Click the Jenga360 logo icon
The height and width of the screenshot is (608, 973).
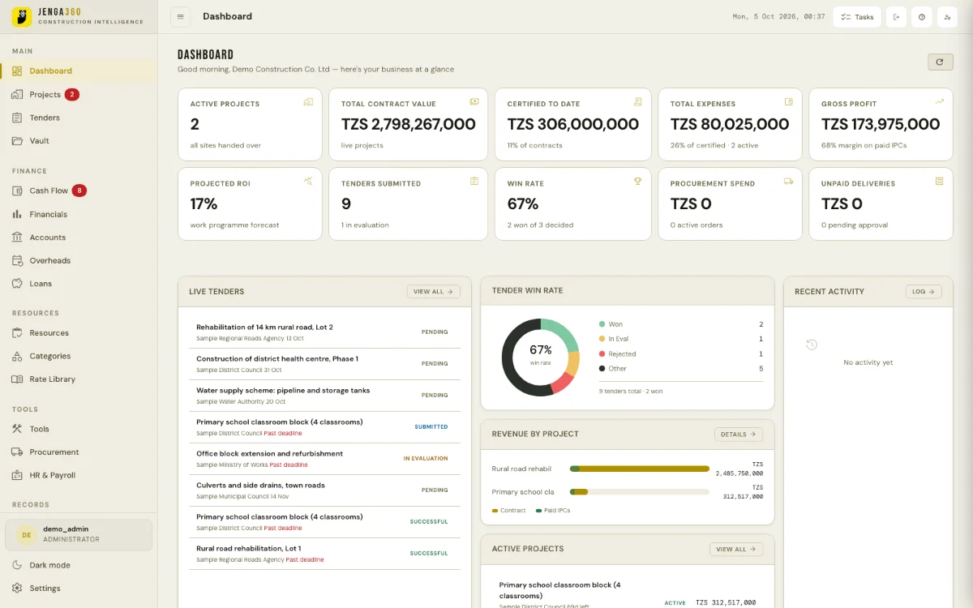click(22, 16)
